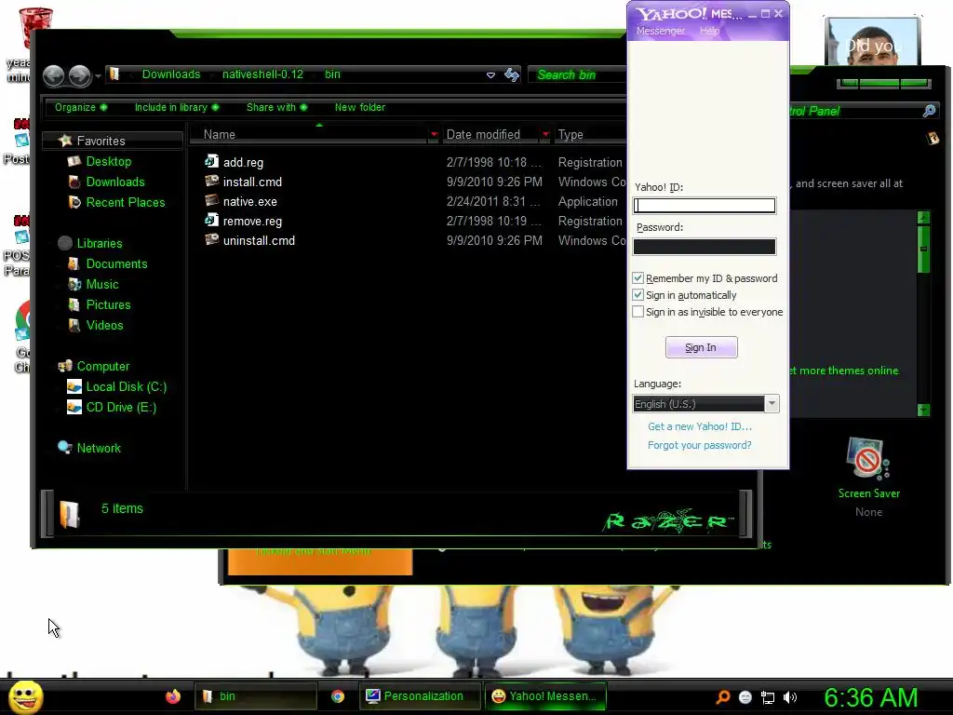The height and width of the screenshot is (715, 953).
Task: Open Downloads in the Favorites list
Action: point(114,182)
